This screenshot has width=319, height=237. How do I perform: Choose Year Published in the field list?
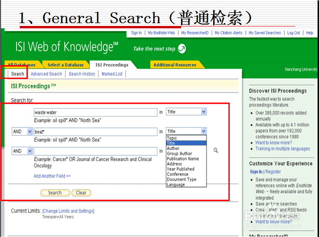tap(186, 169)
